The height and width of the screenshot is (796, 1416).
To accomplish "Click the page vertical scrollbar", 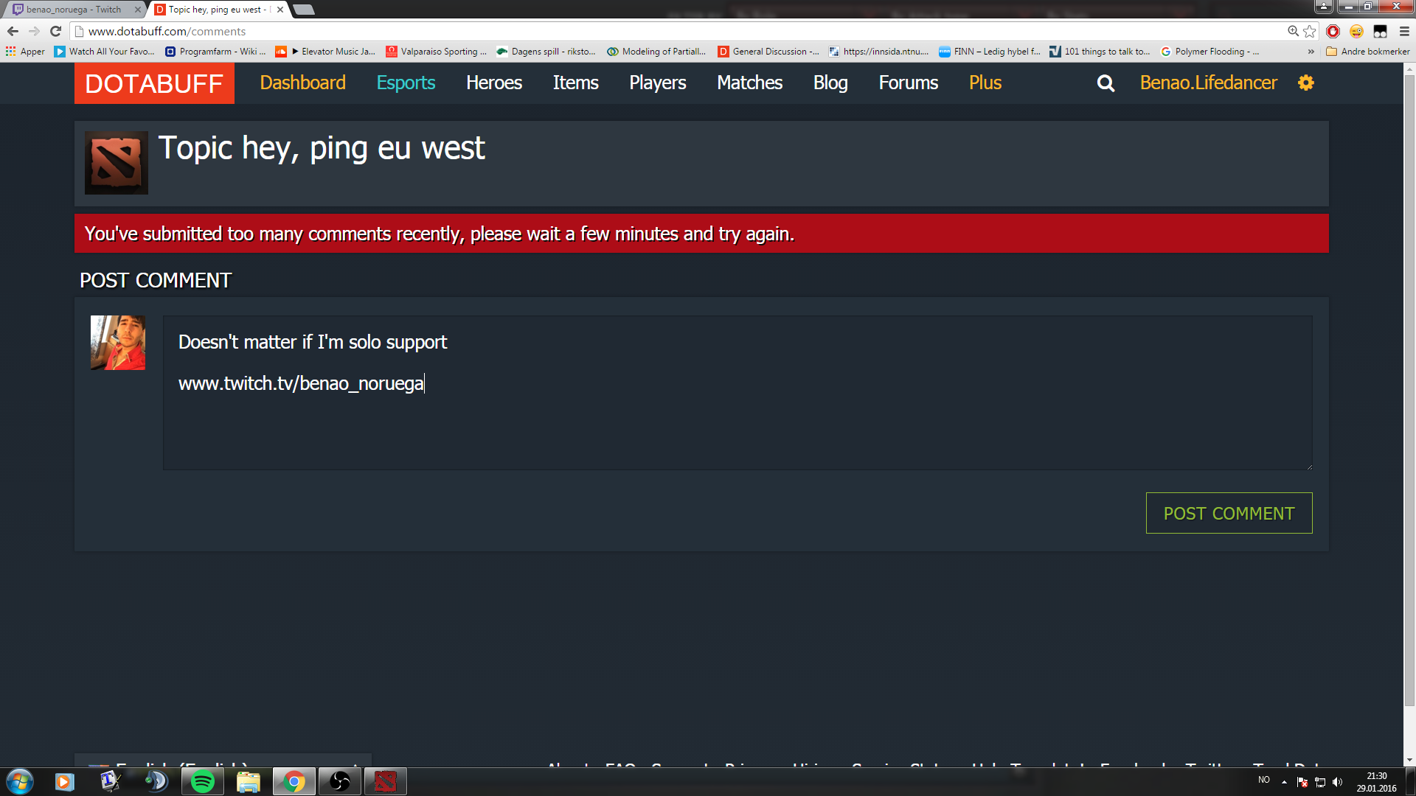I will pos(1409,391).
